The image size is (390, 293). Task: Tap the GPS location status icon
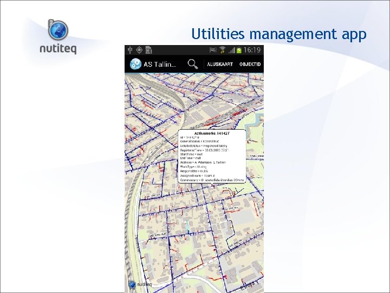[x=139, y=50]
